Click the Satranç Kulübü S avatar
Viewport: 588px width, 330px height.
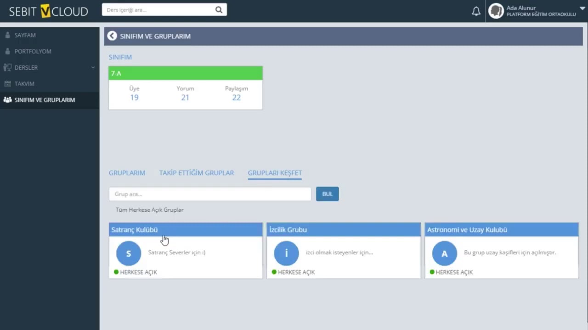[129, 253]
